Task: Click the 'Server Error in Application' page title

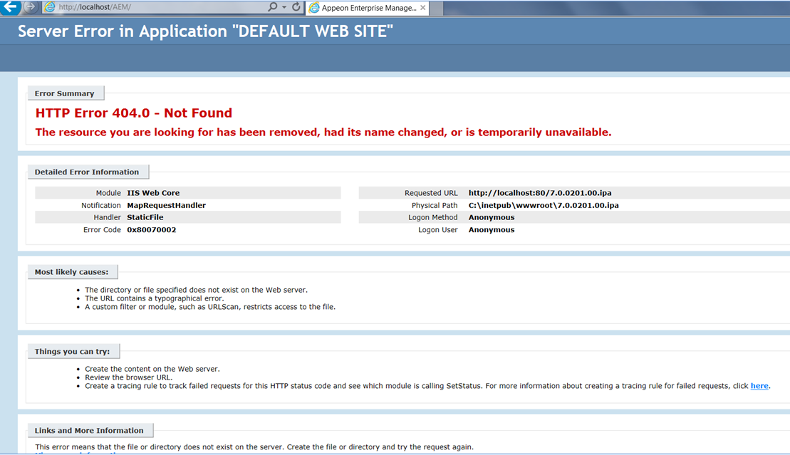Action: click(206, 31)
